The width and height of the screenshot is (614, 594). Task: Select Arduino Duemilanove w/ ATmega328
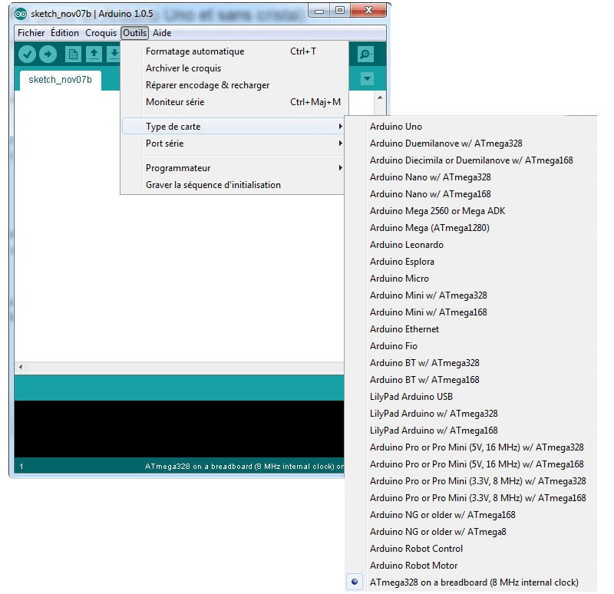471,144
